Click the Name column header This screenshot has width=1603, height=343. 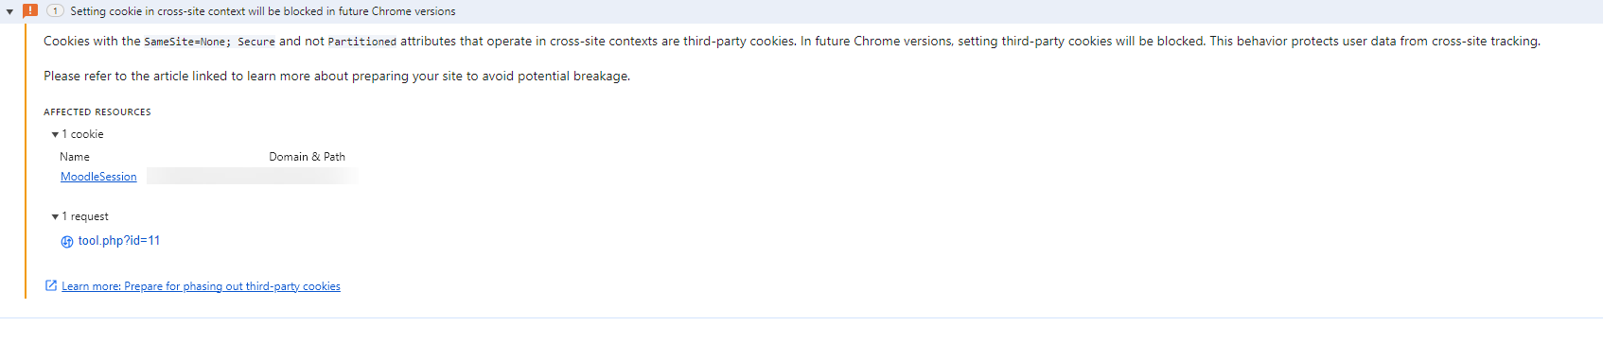75,157
